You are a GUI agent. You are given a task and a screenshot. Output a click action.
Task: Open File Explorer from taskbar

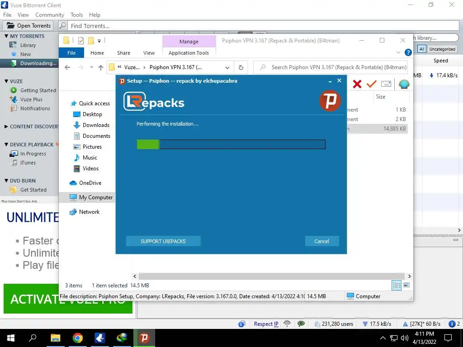(55, 338)
